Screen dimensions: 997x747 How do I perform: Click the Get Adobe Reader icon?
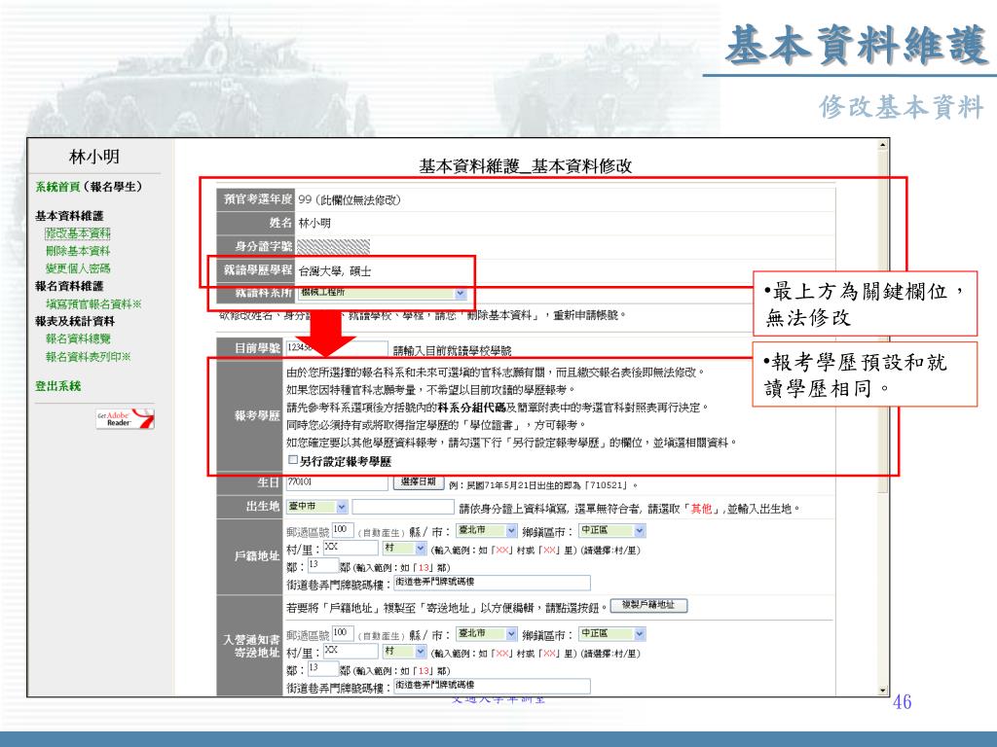126,419
